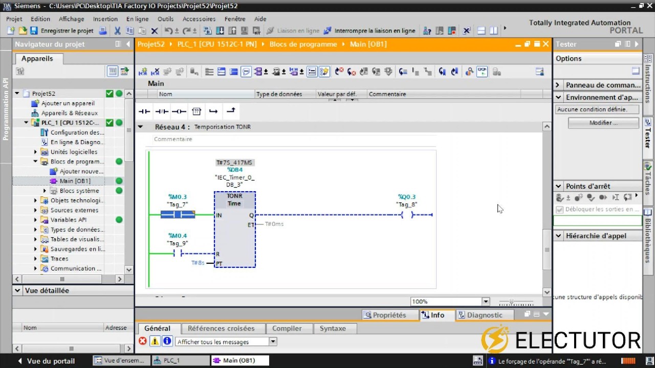Click the print icon in toolbar
This screenshot has height=368, width=655.
point(103,31)
